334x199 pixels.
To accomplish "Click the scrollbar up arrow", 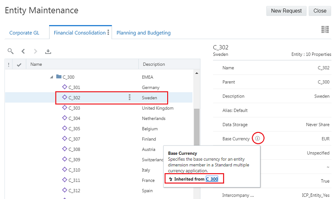I will point(197,73).
